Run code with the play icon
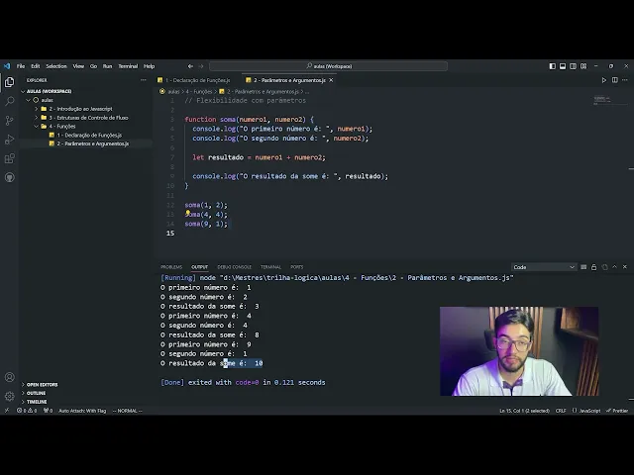Screen dimensions: 634x475 point(604,80)
